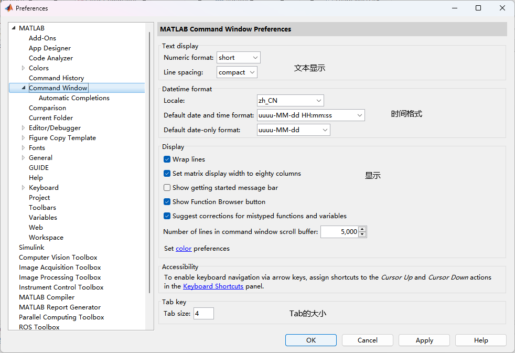Click the Help button
The image size is (515, 353).
(x=481, y=340)
